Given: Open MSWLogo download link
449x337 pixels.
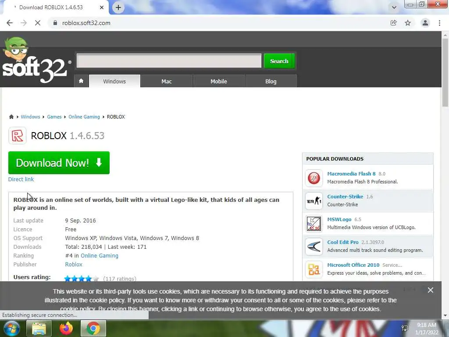Looking at the screenshot, I should 339,219.
